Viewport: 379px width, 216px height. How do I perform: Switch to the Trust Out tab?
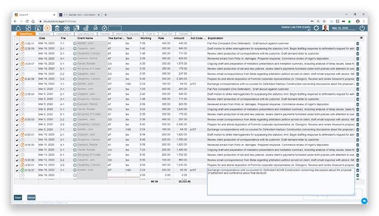click(167, 34)
